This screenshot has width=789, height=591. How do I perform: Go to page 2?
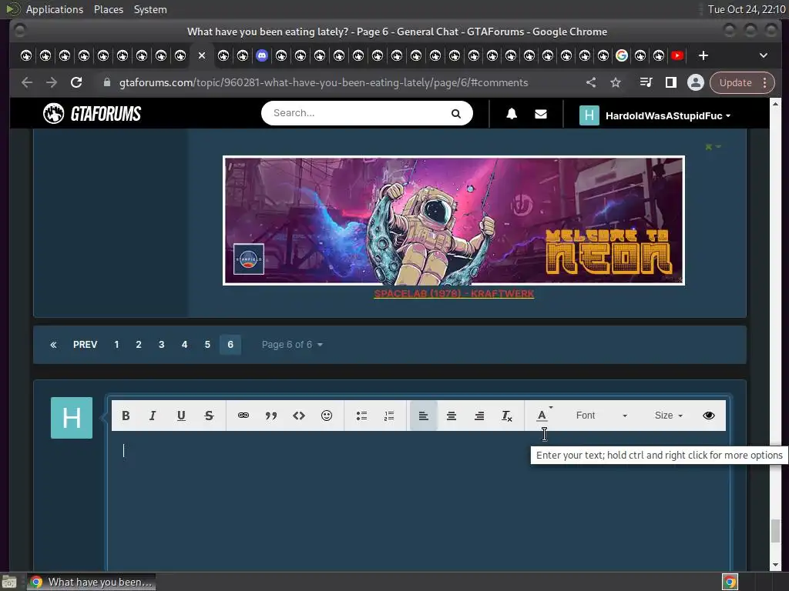(139, 345)
